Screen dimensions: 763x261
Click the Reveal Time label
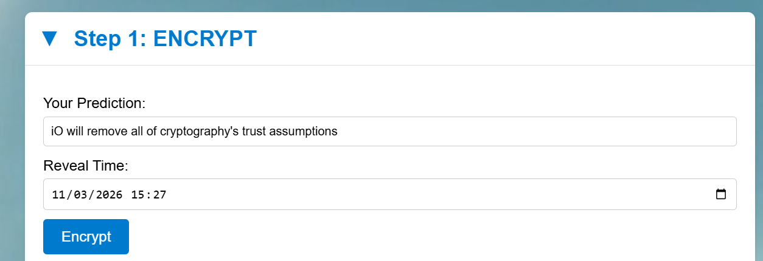[x=86, y=165]
